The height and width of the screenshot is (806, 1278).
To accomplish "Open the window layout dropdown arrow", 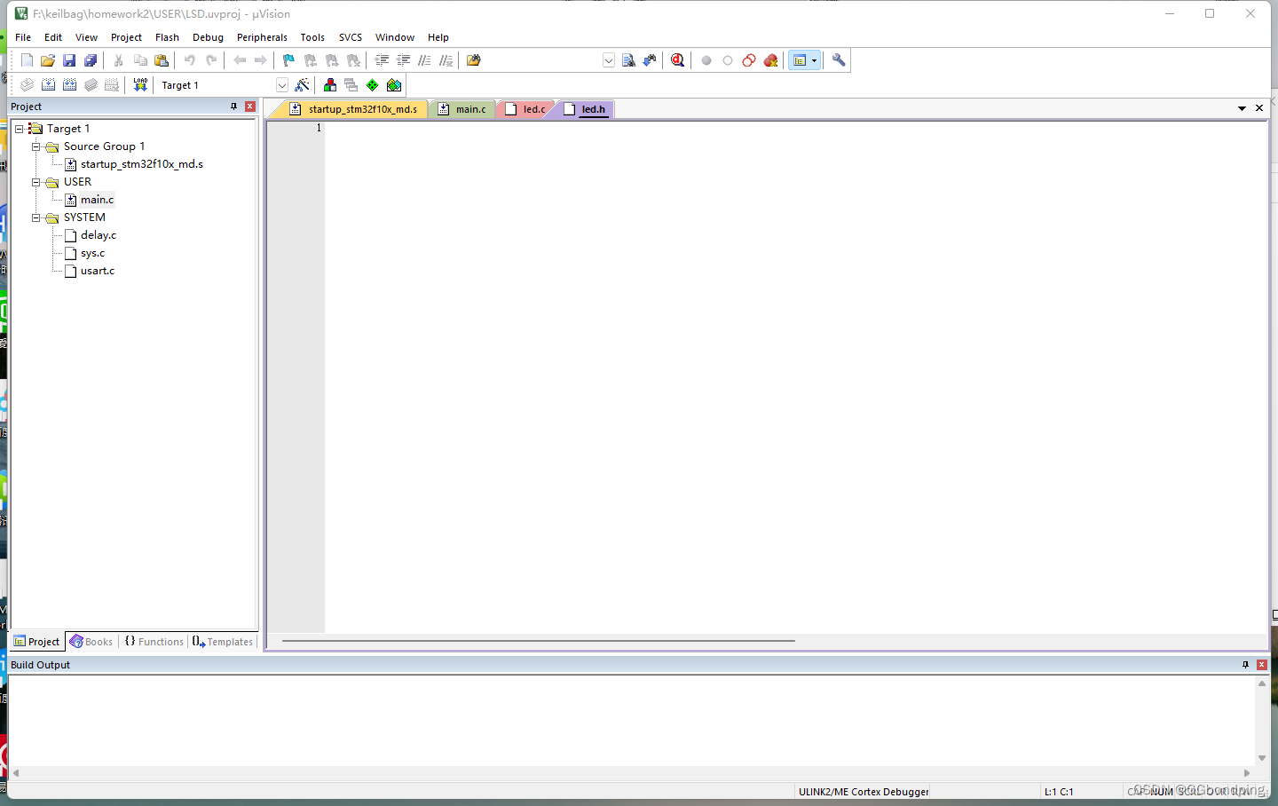I will click(814, 60).
